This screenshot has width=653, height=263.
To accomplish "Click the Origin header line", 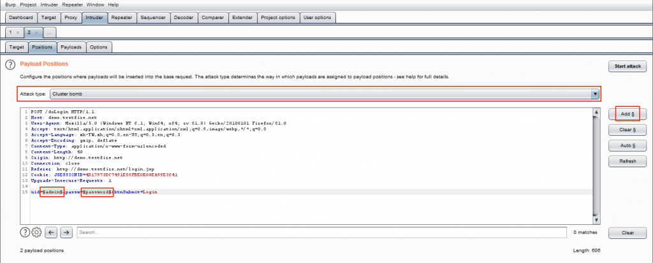I will 77,158.
